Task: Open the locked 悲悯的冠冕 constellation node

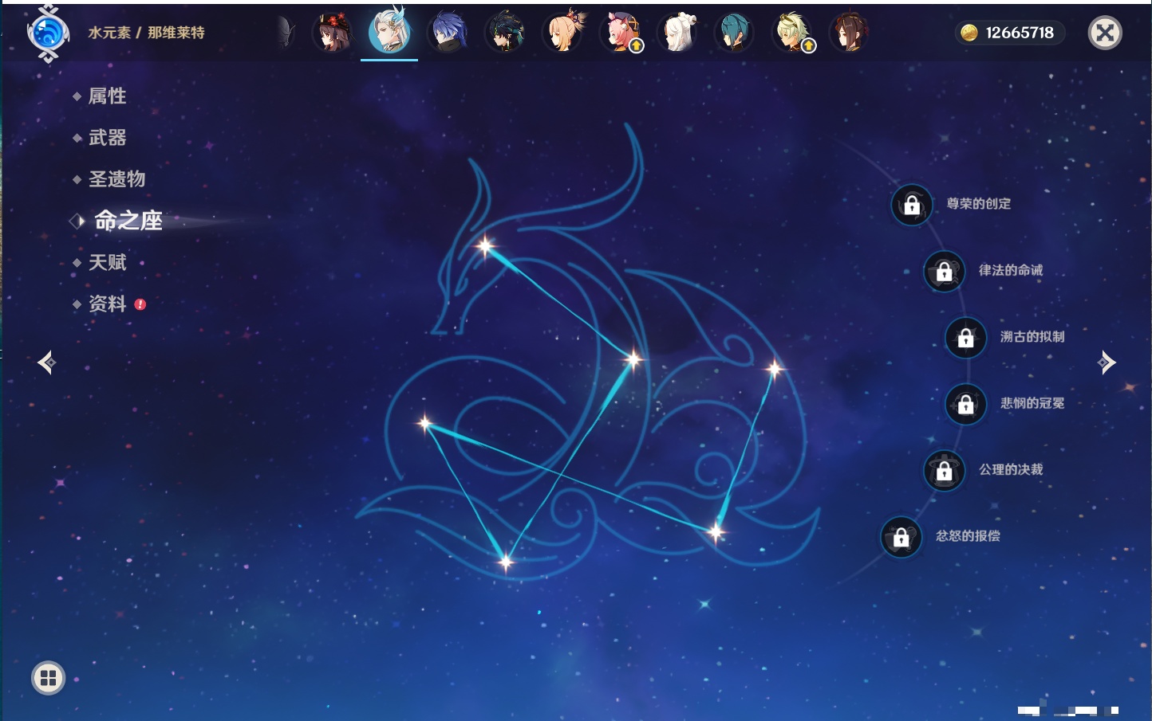Action: [x=965, y=404]
